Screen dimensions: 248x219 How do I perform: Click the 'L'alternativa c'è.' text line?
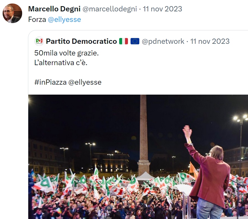click(x=61, y=63)
